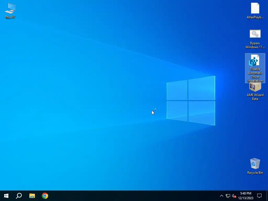Open network status tray icon
The width and height of the screenshot is (268, 201).
coord(228,196)
